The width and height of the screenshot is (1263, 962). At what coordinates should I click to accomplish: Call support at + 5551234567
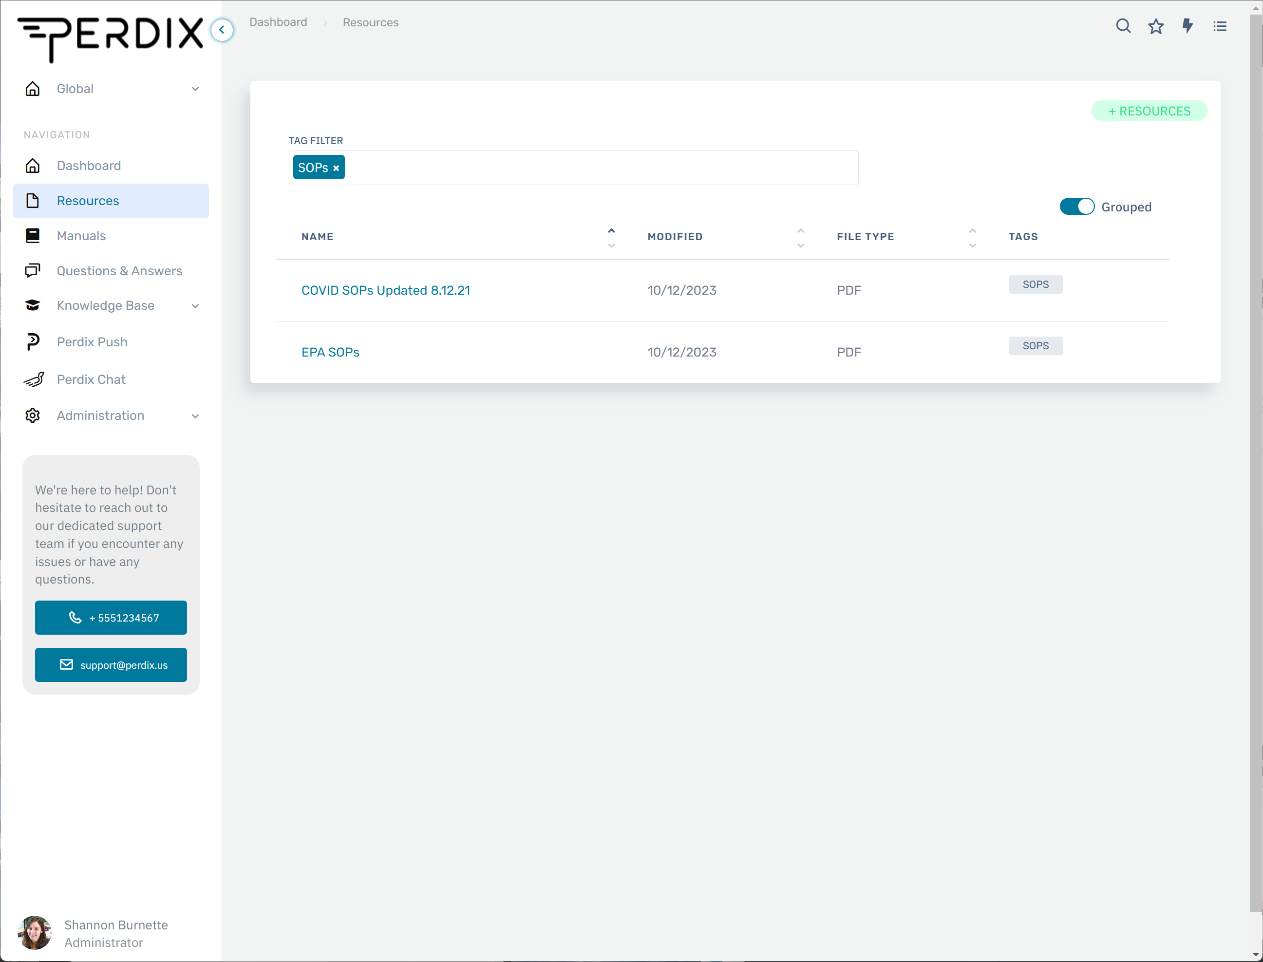111,617
